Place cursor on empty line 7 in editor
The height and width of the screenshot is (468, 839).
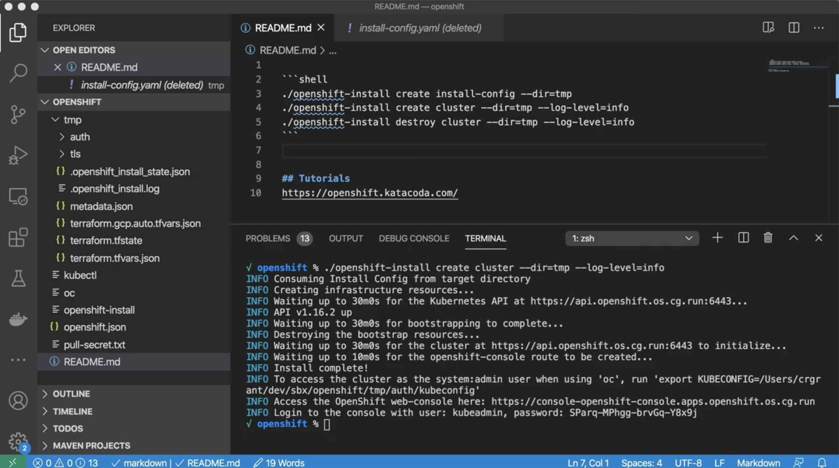[x=524, y=150]
